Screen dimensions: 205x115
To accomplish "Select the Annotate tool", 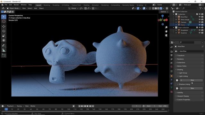I will (x=4, y=45).
